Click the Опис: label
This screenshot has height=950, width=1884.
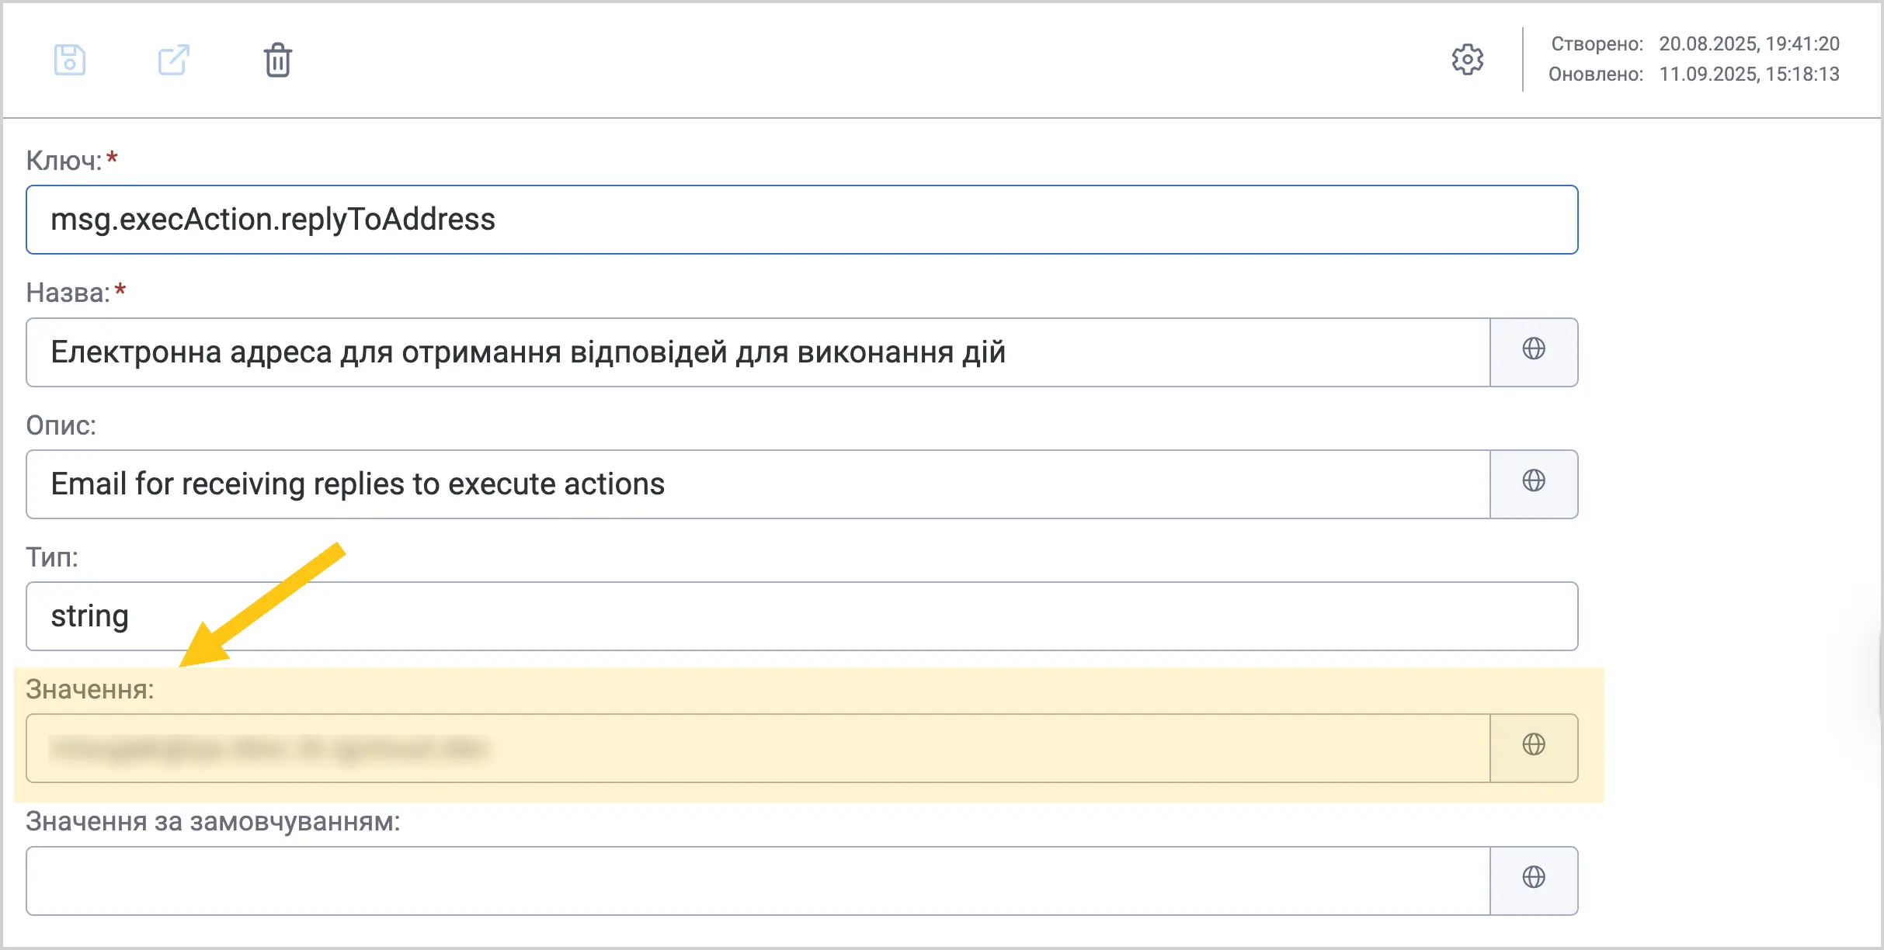pos(61,425)
